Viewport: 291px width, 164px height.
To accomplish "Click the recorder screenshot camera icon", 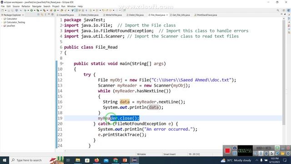I will coord(235,148).
